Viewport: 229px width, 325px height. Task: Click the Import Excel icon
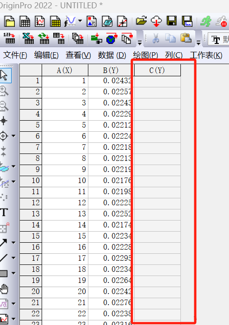[x=28, y=38]
